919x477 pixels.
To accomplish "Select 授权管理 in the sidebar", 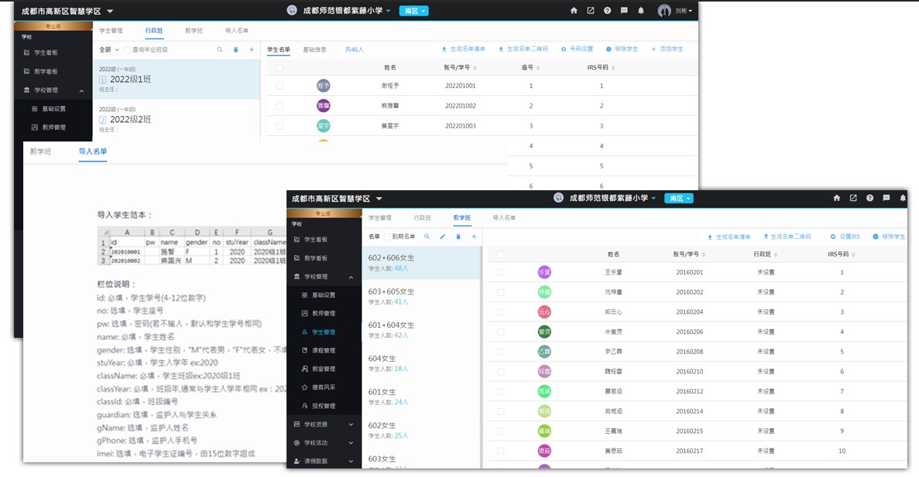I will pyautogui.click(x=323, y=406).
